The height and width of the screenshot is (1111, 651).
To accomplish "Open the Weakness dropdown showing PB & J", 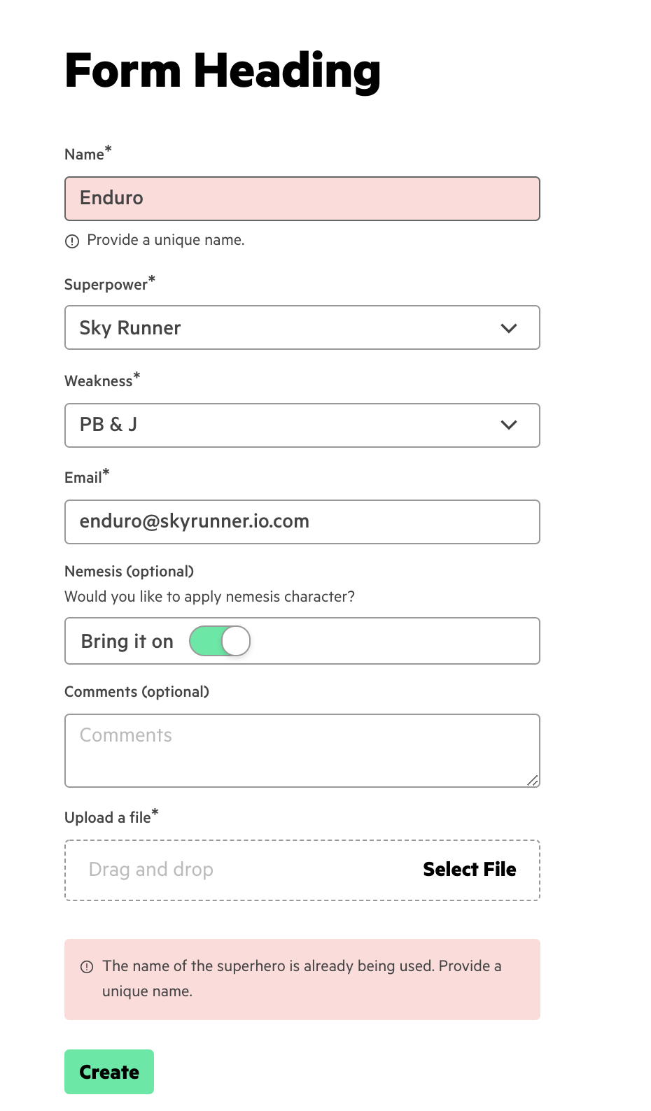I will 302,425.
